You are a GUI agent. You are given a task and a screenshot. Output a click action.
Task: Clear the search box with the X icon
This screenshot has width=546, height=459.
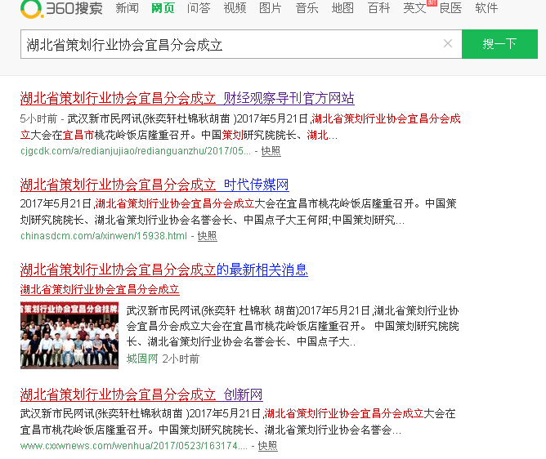click(x=448, y=44)
